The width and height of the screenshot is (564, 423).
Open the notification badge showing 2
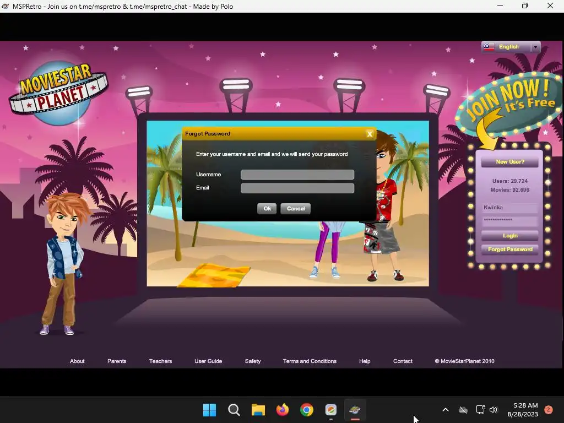click(549, 410)
